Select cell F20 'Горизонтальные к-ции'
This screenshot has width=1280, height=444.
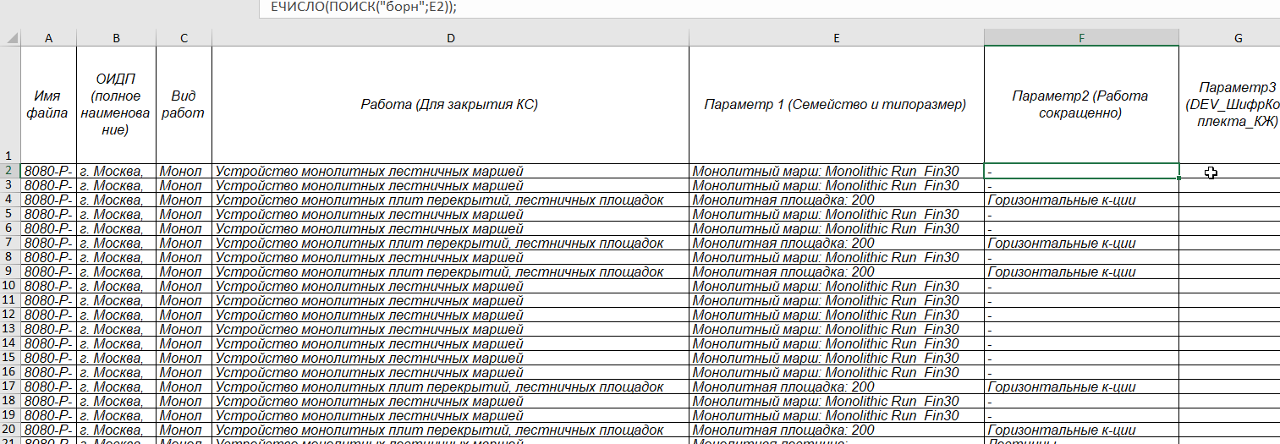coord(1081,430)
